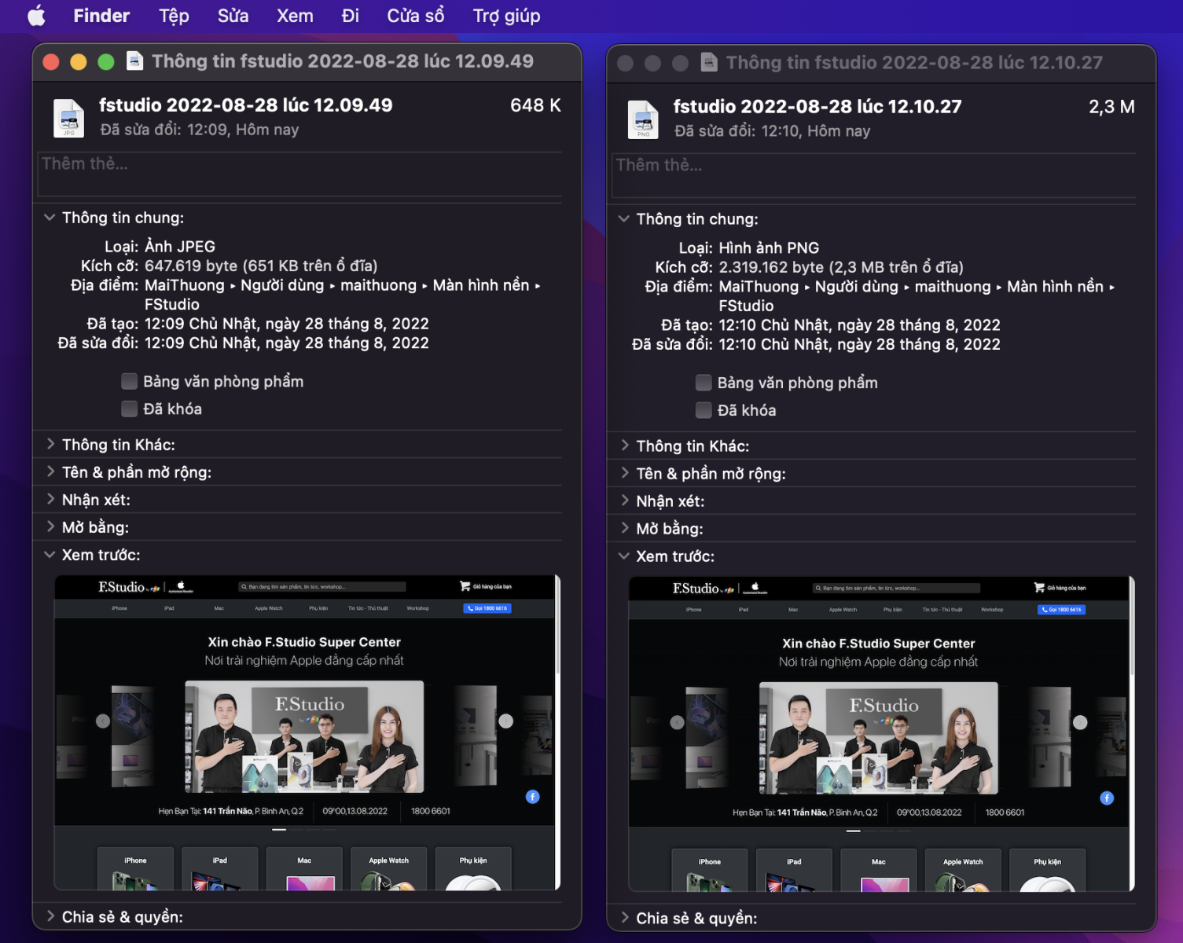Viewport: 1183px width, 943px height.
Task: Zoom the 12.09.49 info window
Action: [x=106, y=62]
